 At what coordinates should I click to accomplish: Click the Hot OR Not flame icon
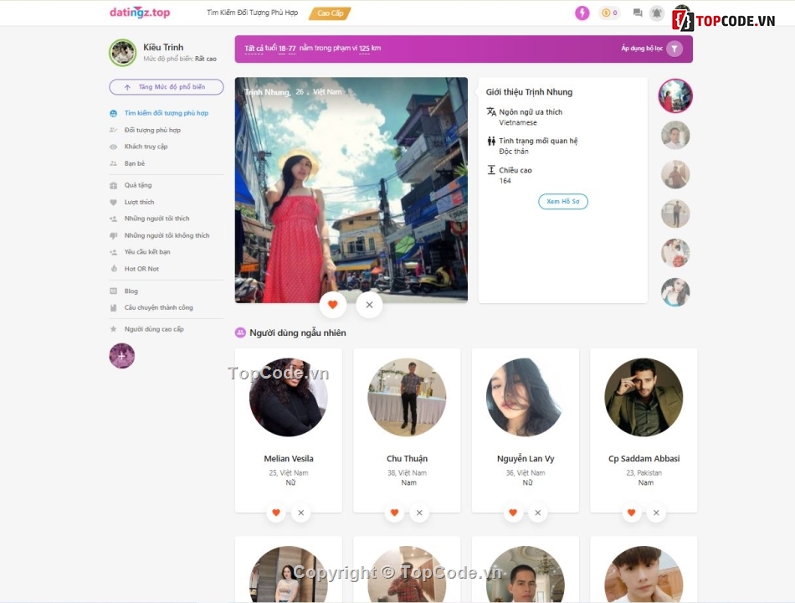[x=114, y=269]
